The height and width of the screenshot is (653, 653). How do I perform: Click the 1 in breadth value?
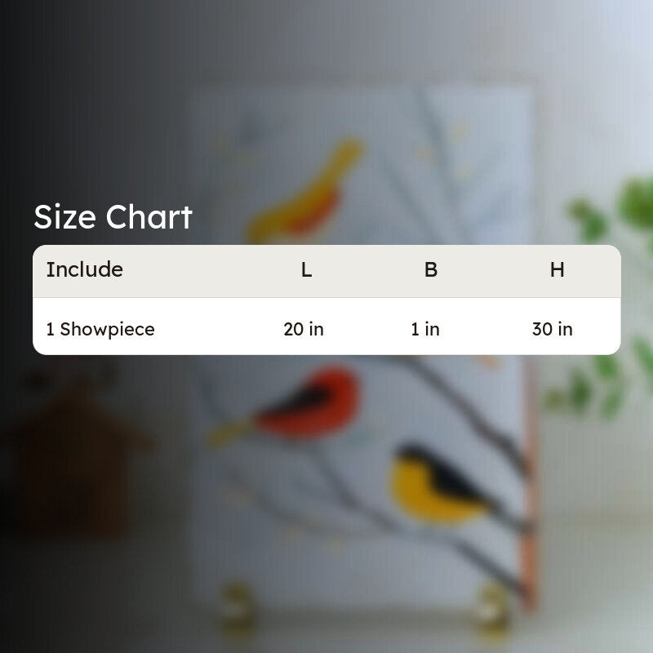(425, 330)
